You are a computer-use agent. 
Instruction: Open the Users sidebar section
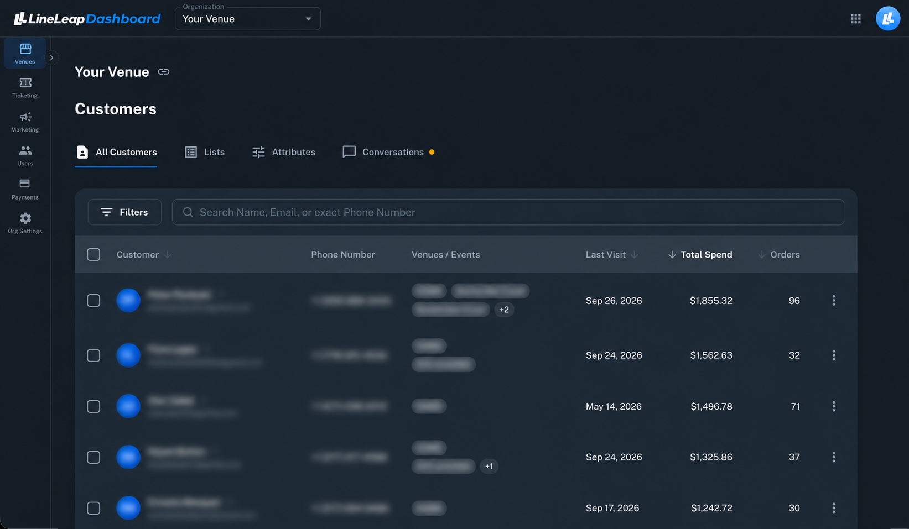tap(25, 156)
